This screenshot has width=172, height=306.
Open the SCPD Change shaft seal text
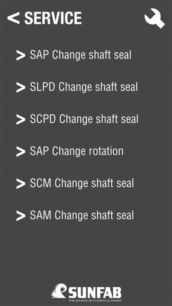click(84, 119)
